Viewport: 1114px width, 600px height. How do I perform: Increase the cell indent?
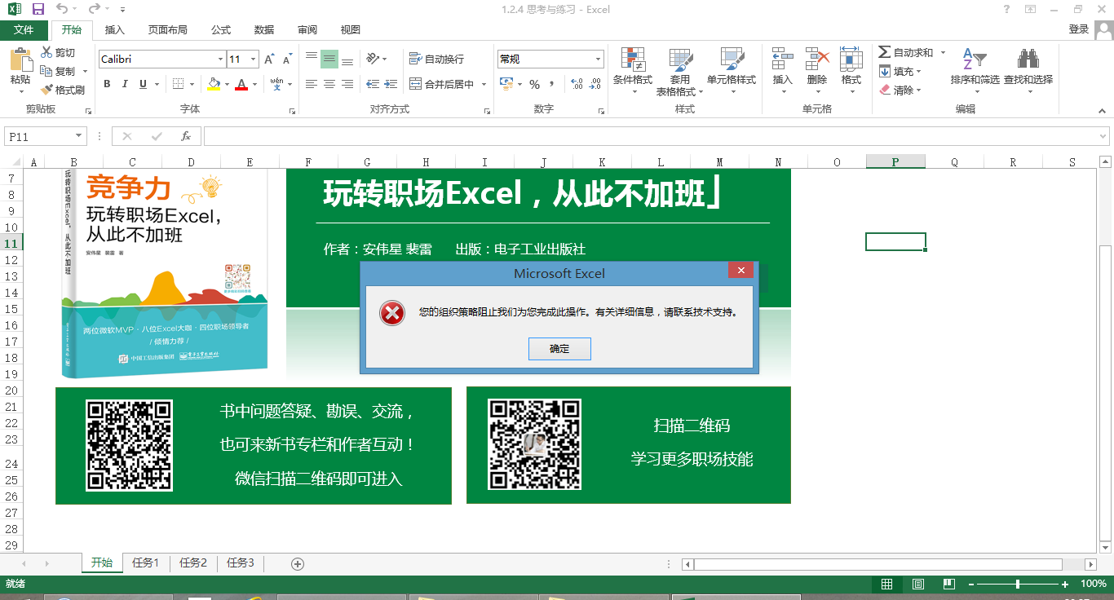click(x=392, y=84)
